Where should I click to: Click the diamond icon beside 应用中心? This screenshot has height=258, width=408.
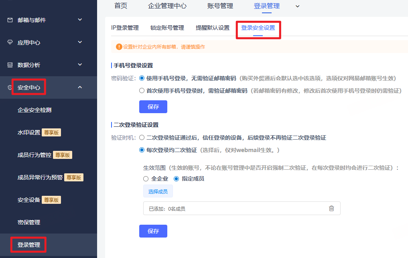pyautogui.click(x=10, y=42)
